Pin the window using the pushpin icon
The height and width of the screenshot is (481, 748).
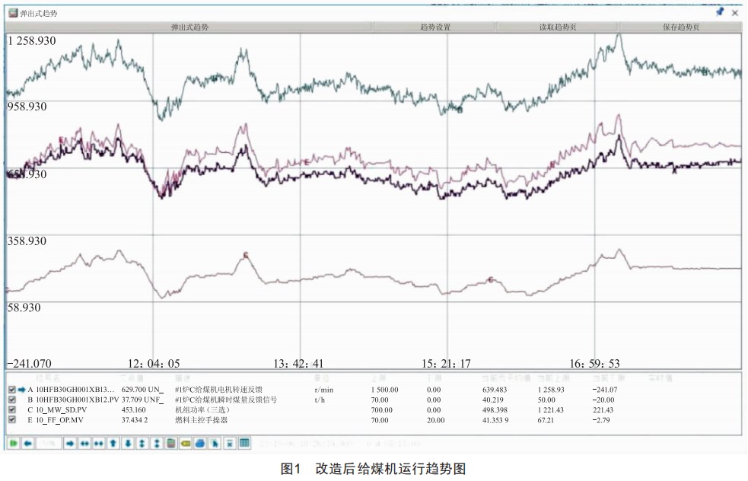point(720,12)
